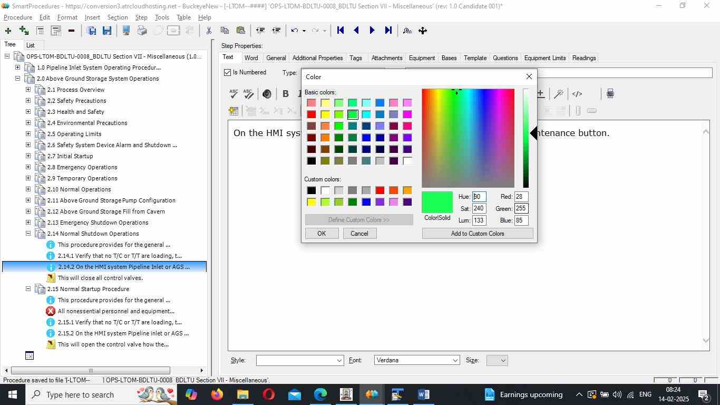The height and width of the screenshot is (405, 720).
Task: Click the Add Sub-step icon with arrow
Action: point(24,31)
